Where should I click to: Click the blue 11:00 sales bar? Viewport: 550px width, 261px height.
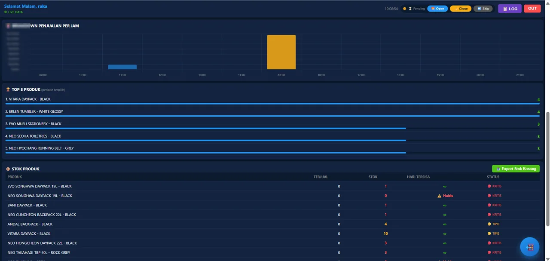122,67
